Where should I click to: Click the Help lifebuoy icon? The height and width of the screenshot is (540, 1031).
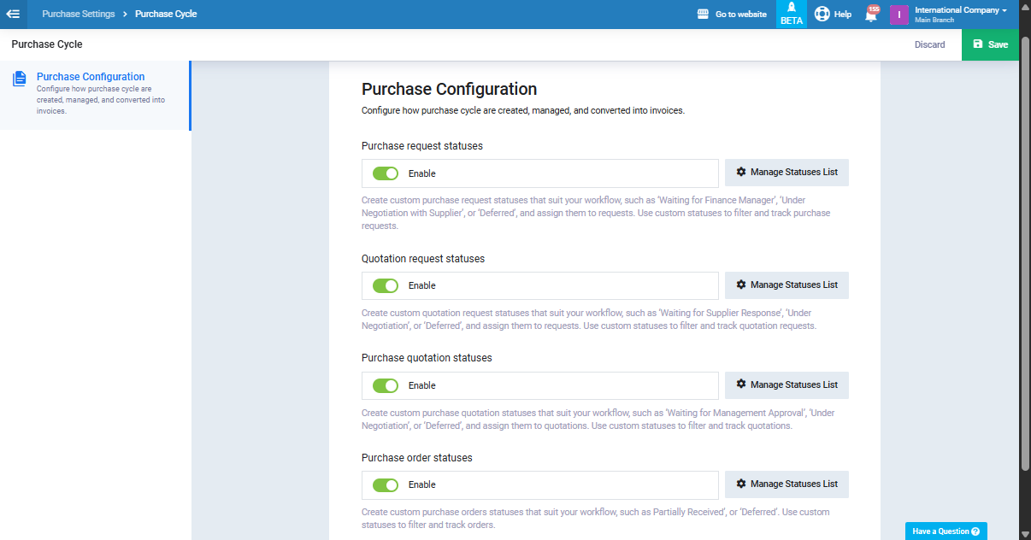coord(822,15)
